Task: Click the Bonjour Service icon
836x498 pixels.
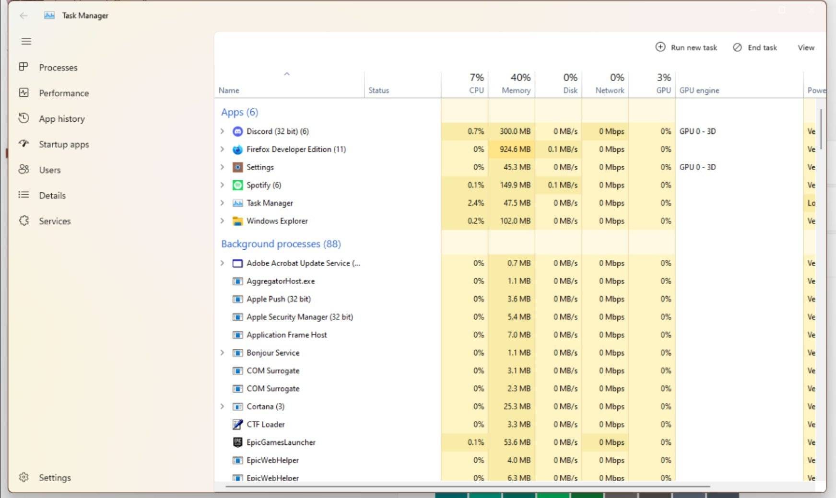Action: click(x=237, y=353)
